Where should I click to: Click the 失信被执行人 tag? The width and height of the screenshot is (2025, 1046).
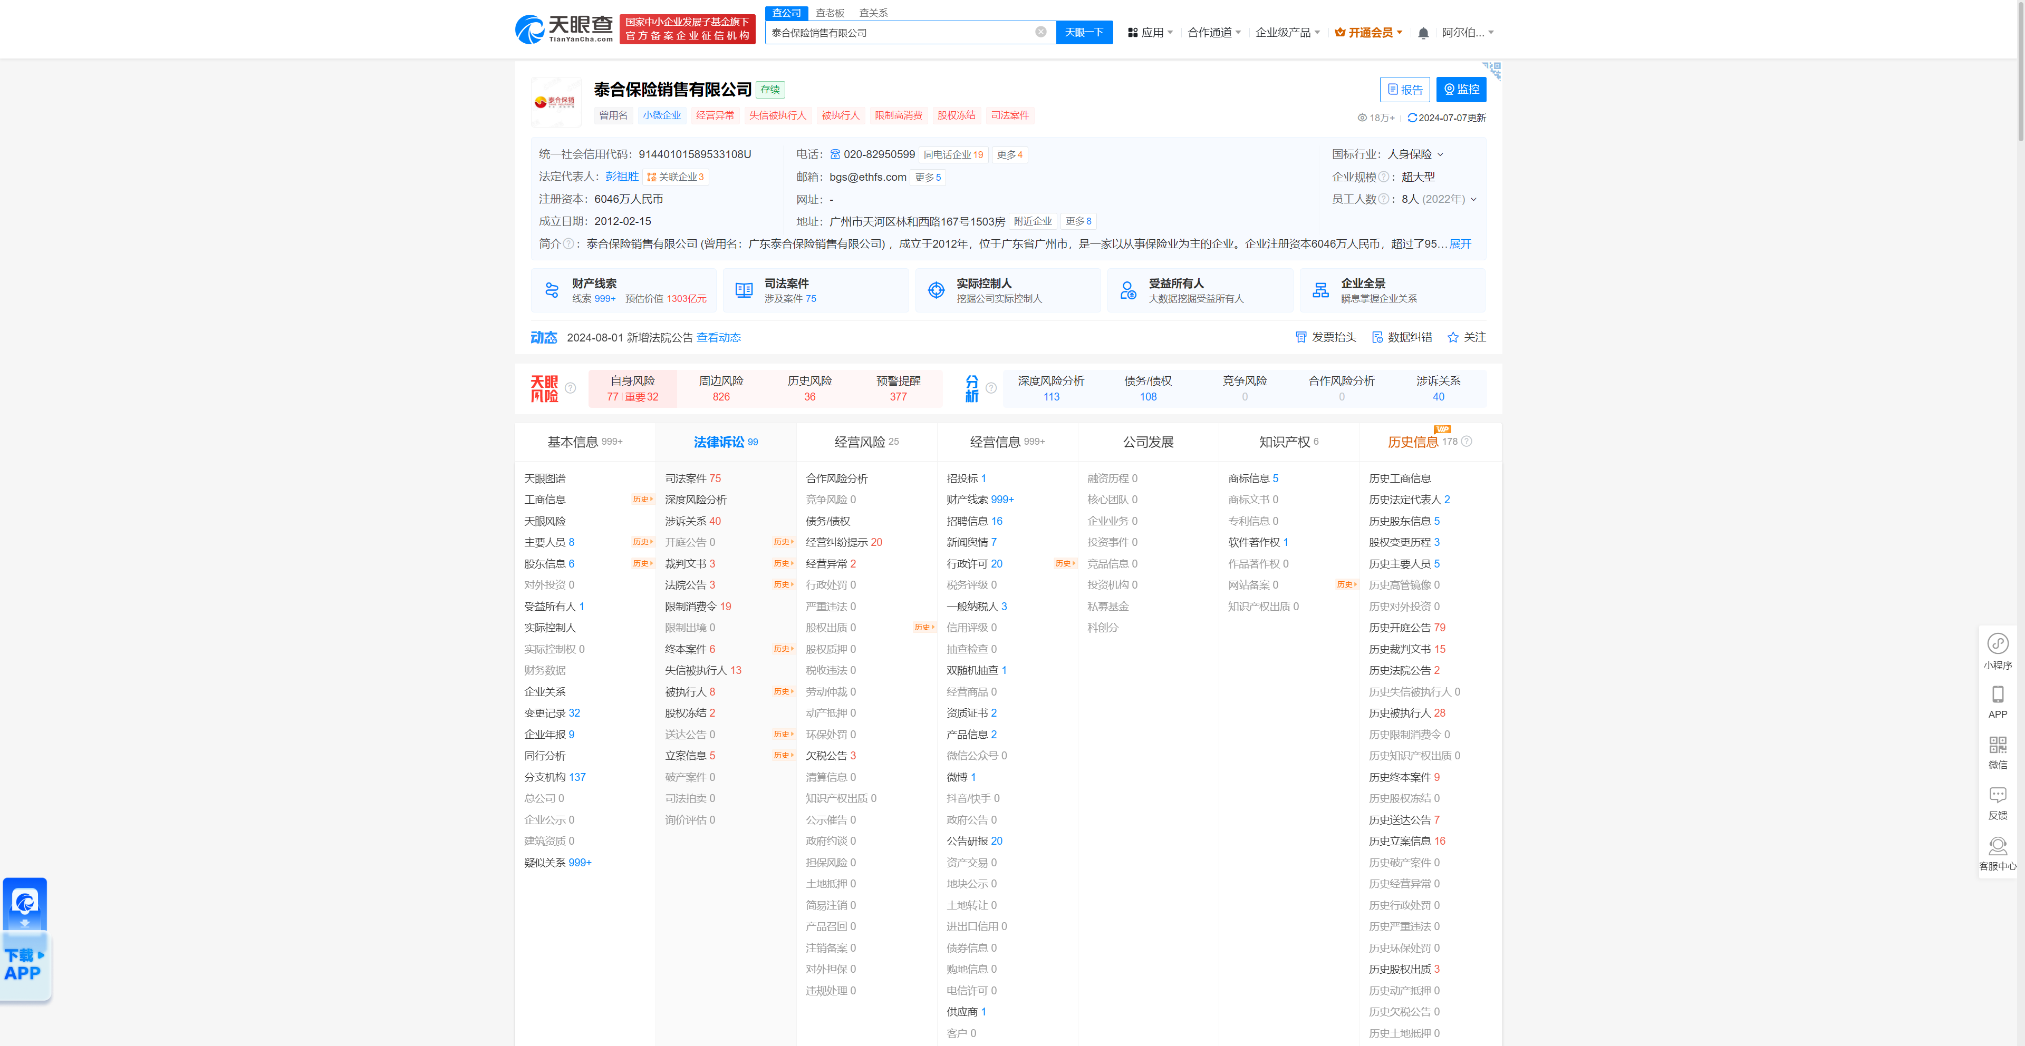[x=777, y=115]
